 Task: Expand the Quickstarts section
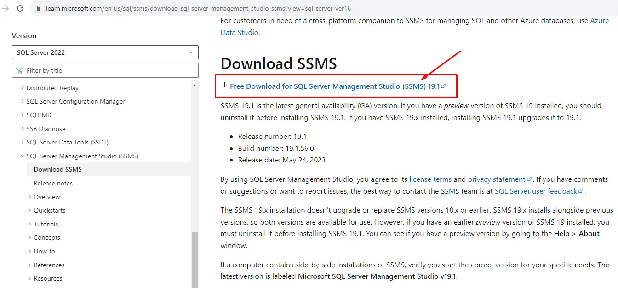click(30, 210)
